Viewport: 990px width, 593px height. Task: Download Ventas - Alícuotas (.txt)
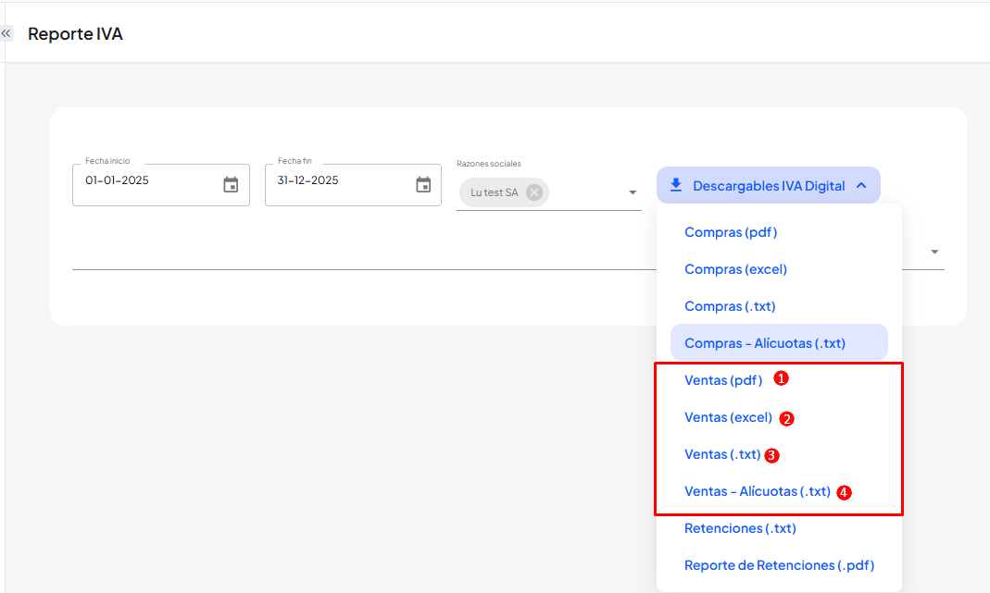757,491
